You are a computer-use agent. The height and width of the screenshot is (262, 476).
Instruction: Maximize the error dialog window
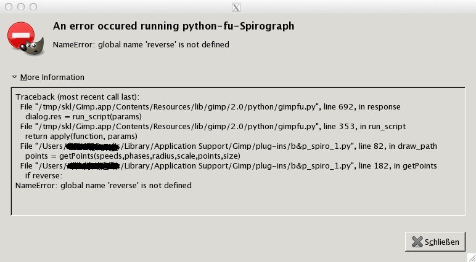[33, 7]
